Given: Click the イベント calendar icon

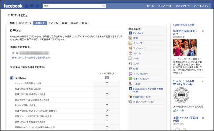Looking at the screenshot, I should coord(130,53).
